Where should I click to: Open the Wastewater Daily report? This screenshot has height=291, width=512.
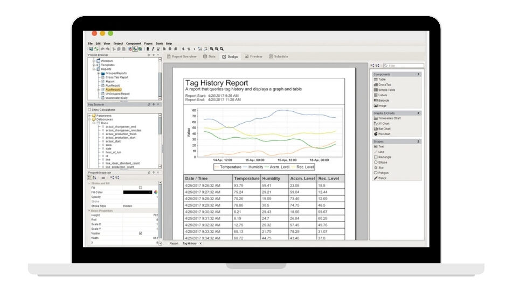coord(116,98)
